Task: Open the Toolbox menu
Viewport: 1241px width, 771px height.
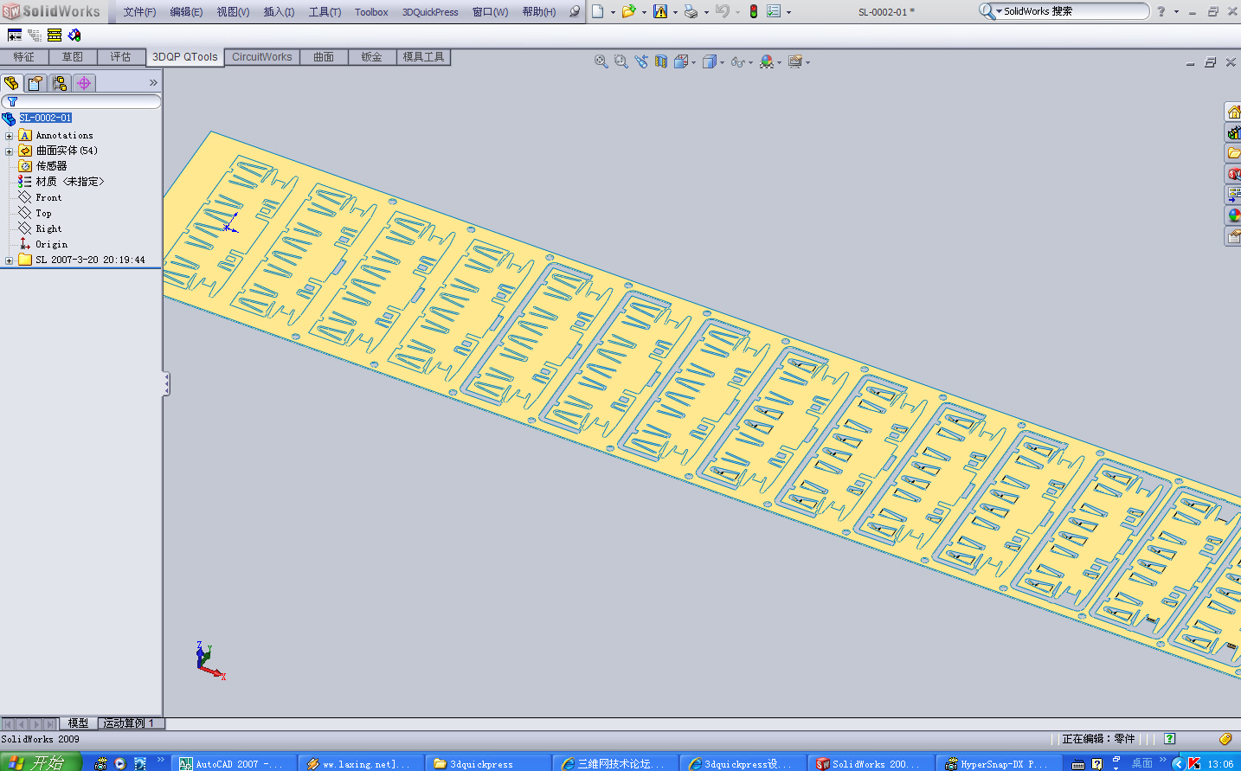Action: pos(371,12)
